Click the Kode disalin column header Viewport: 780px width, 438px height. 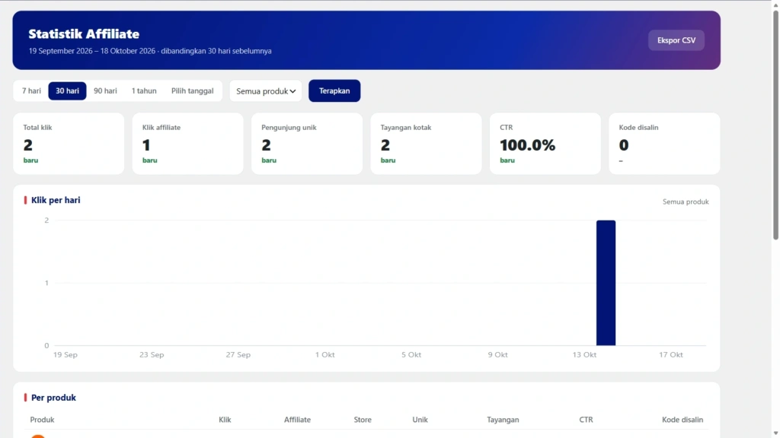tap(682, 420)
